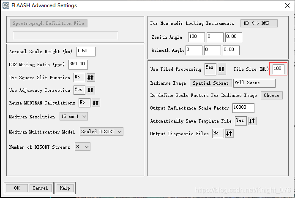
Task: Click the Full Scene subset field
Action: click(x=254, y=83)
